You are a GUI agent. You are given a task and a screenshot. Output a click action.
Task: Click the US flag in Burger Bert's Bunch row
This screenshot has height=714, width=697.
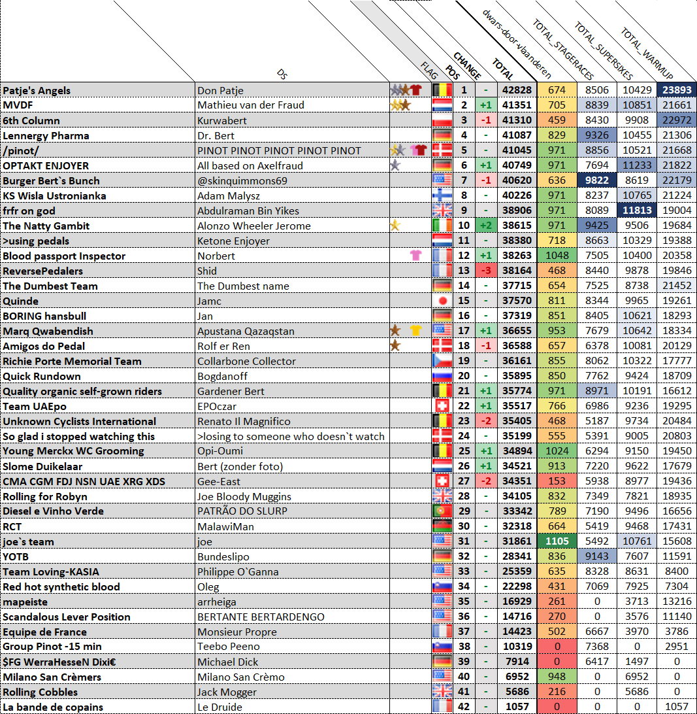click(x=442, y=180)
